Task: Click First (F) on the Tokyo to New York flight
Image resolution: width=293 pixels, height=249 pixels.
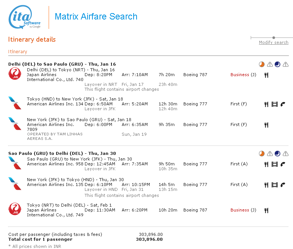Action: tap(239, 104)
